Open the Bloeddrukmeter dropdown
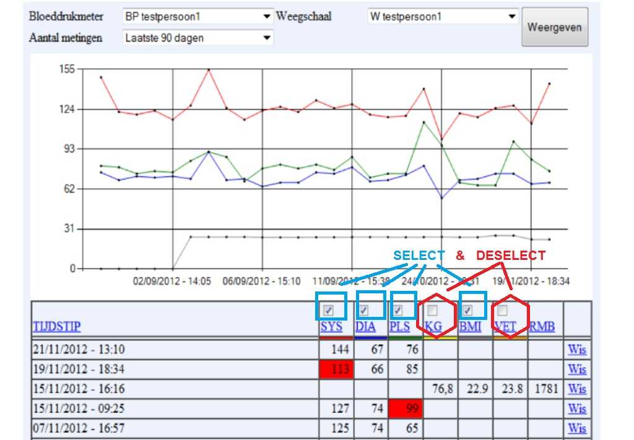Viewport: 634px width, 440px height. (x=198, y=17)
